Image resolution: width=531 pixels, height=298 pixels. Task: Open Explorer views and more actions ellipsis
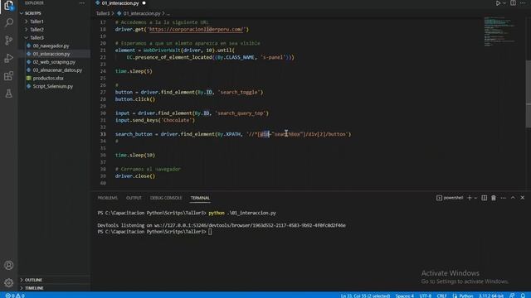[x=82, y=3]
